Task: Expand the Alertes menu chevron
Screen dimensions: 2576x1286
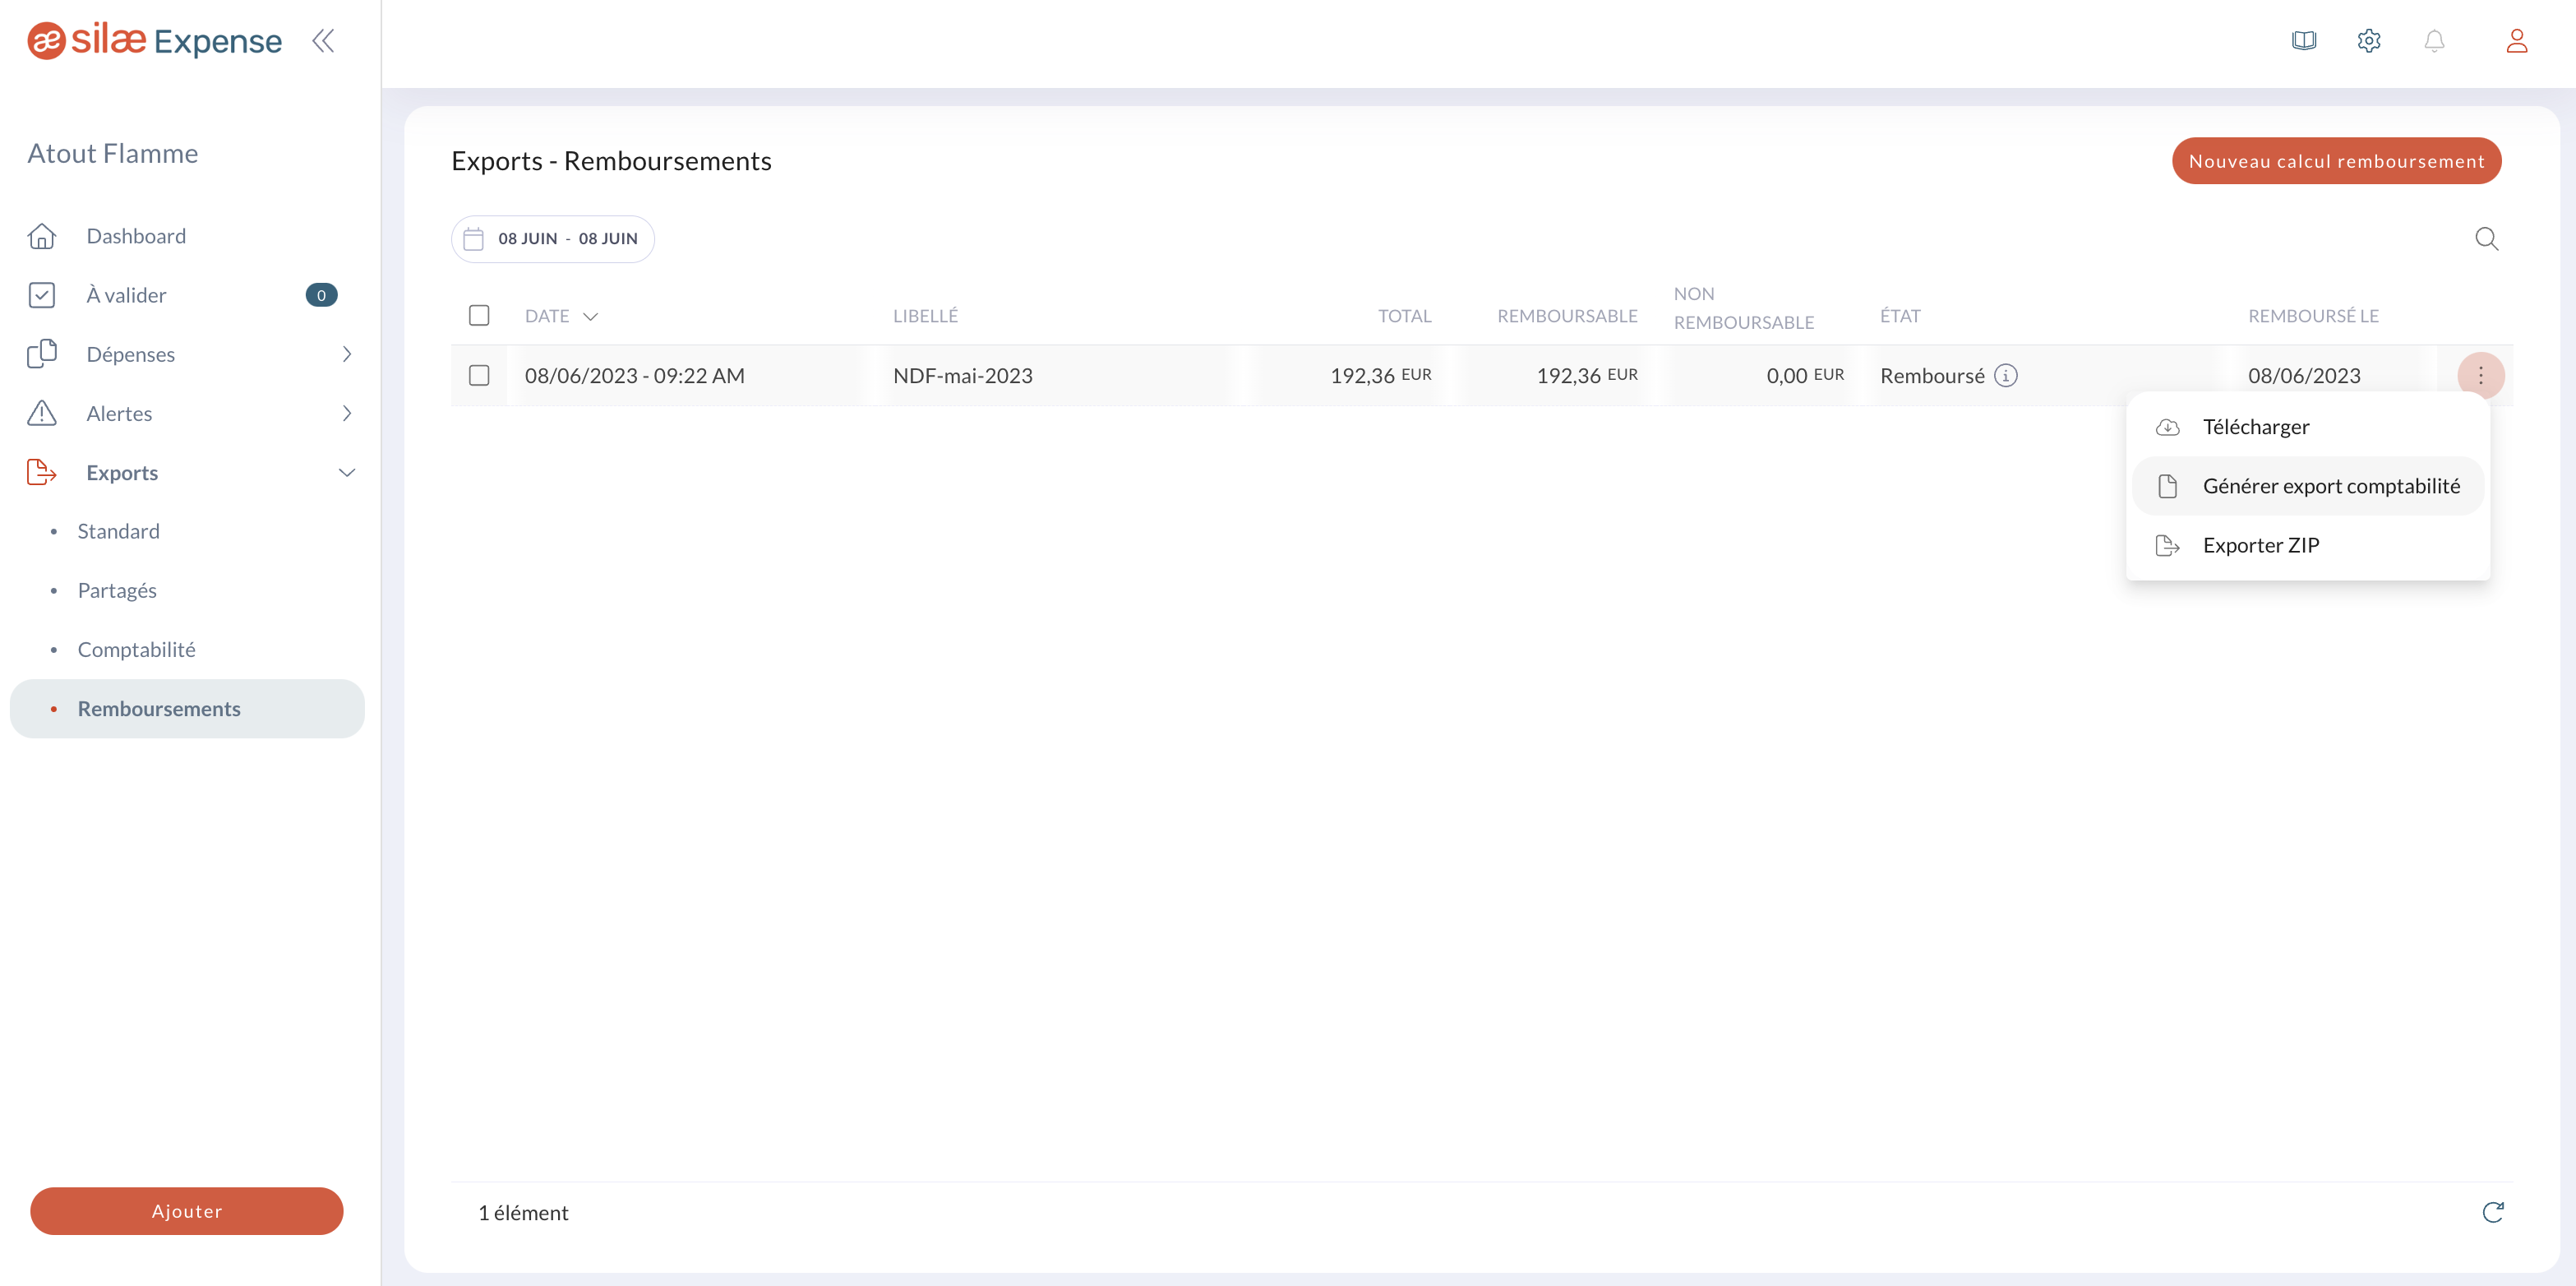Action: pyautogui.click(x=347, y=413)
